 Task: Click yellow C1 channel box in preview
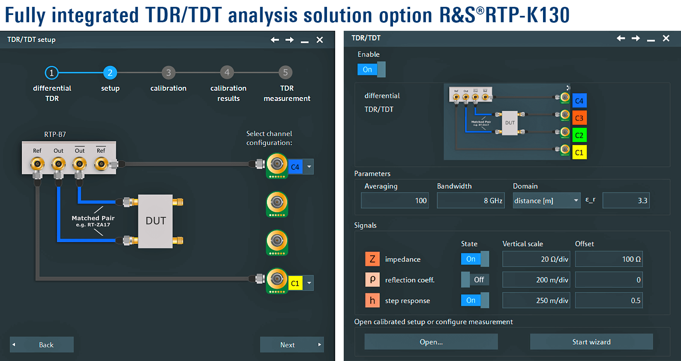click(x=579, y=152)
